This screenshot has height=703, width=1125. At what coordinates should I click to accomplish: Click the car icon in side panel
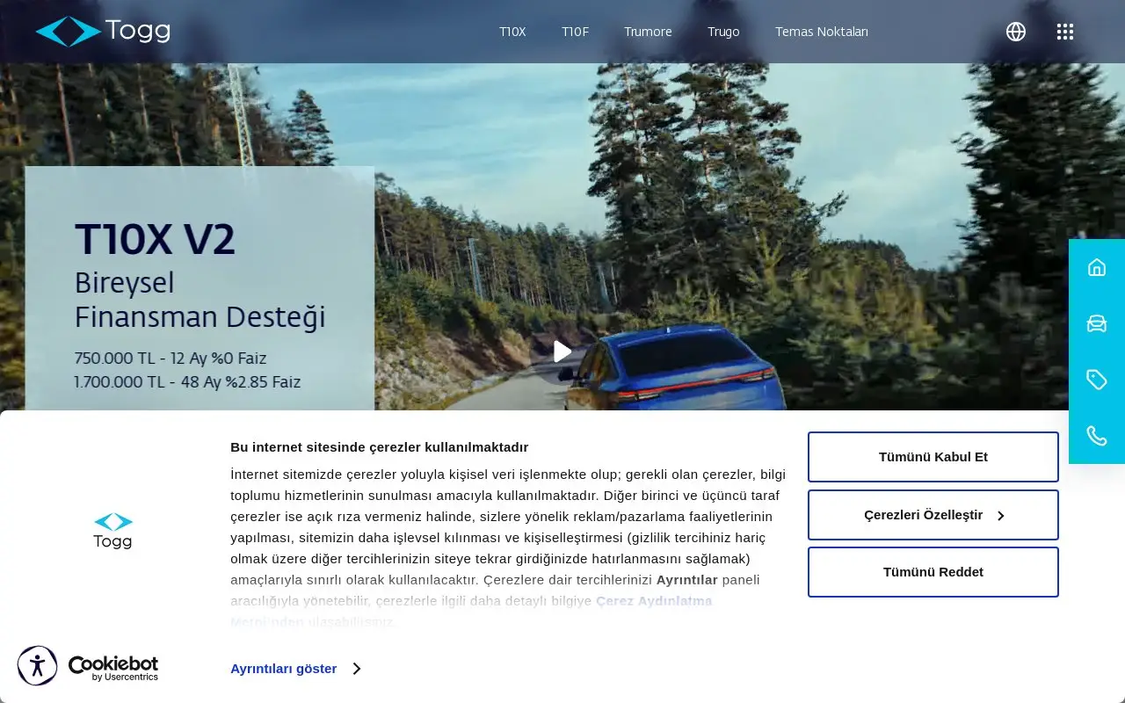[1097, 323]
